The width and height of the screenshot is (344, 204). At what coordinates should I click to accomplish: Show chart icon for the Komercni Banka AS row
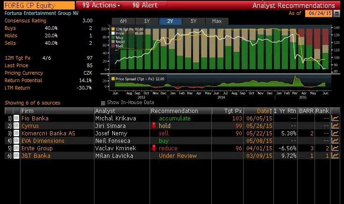point(335,133)
